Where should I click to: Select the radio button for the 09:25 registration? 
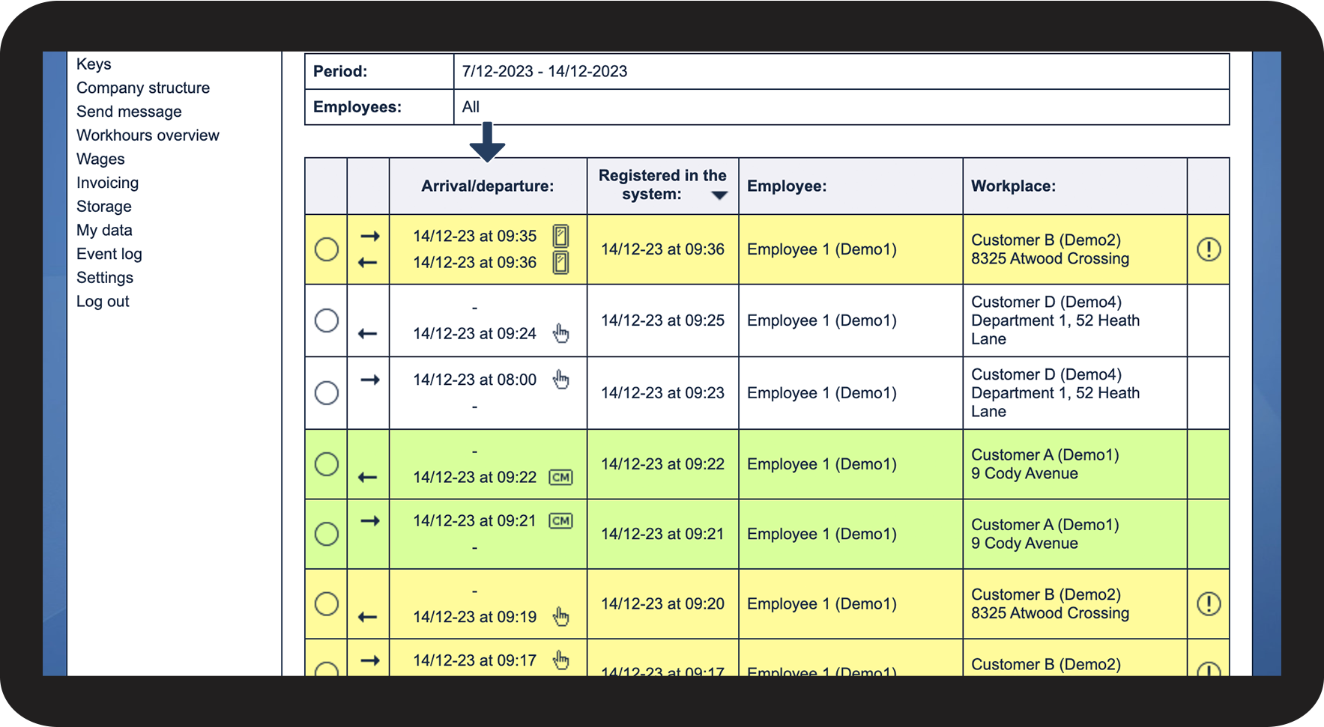pyautogui.click(x=326, y=320)
